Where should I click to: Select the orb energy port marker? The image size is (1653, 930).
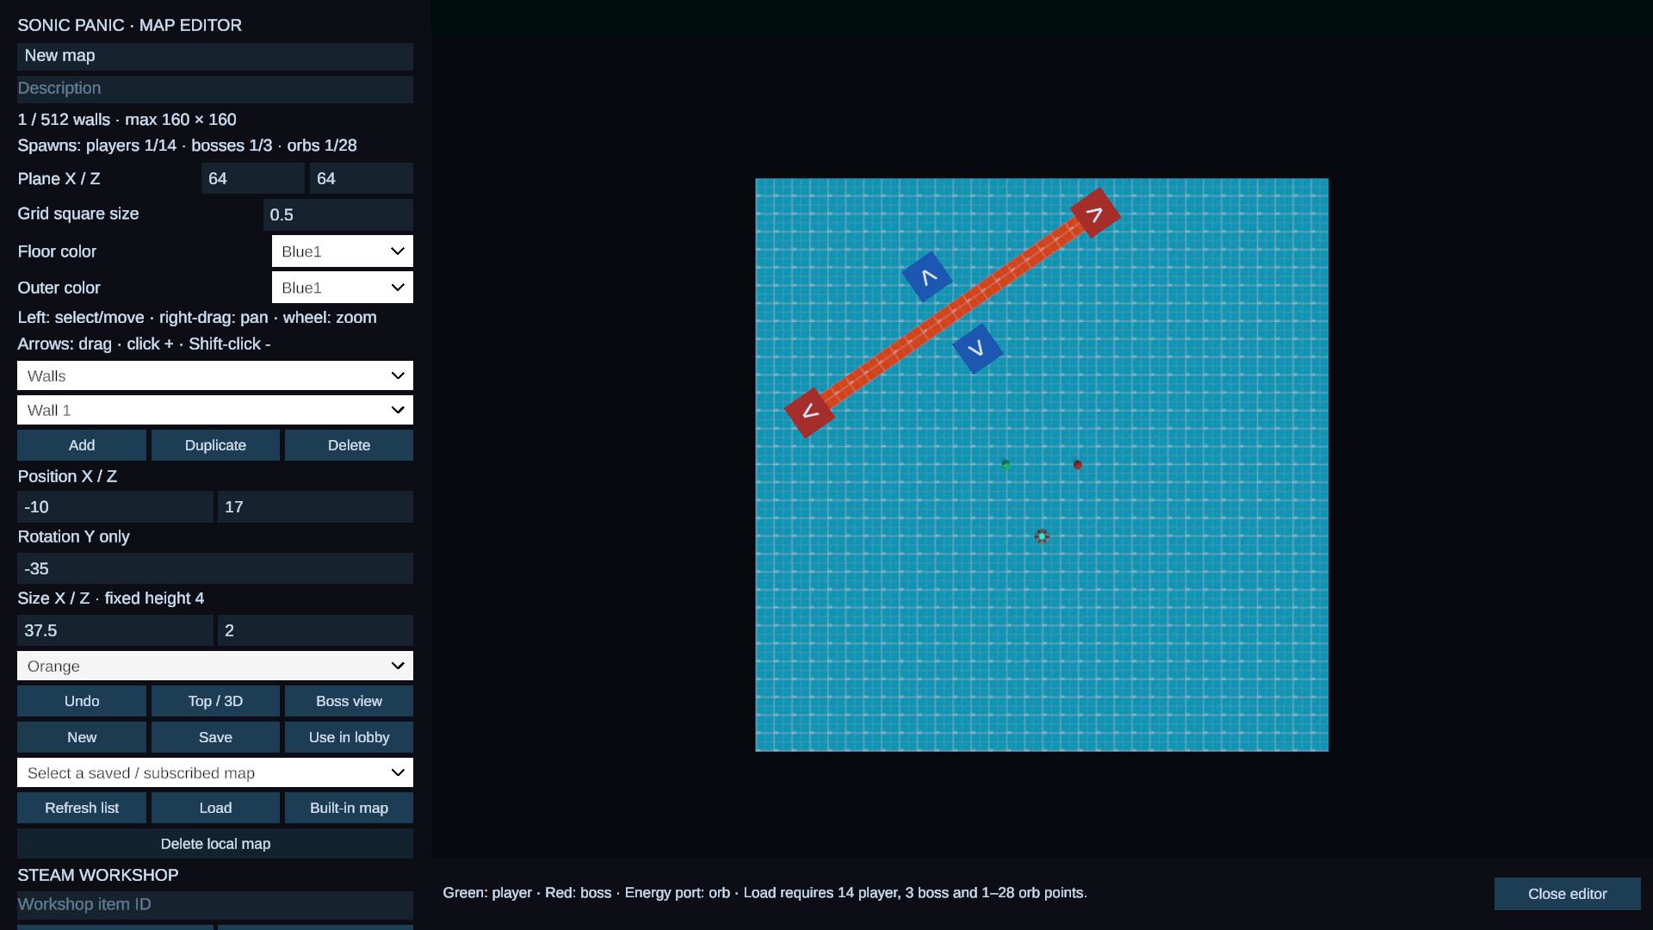coord(1042,536)
